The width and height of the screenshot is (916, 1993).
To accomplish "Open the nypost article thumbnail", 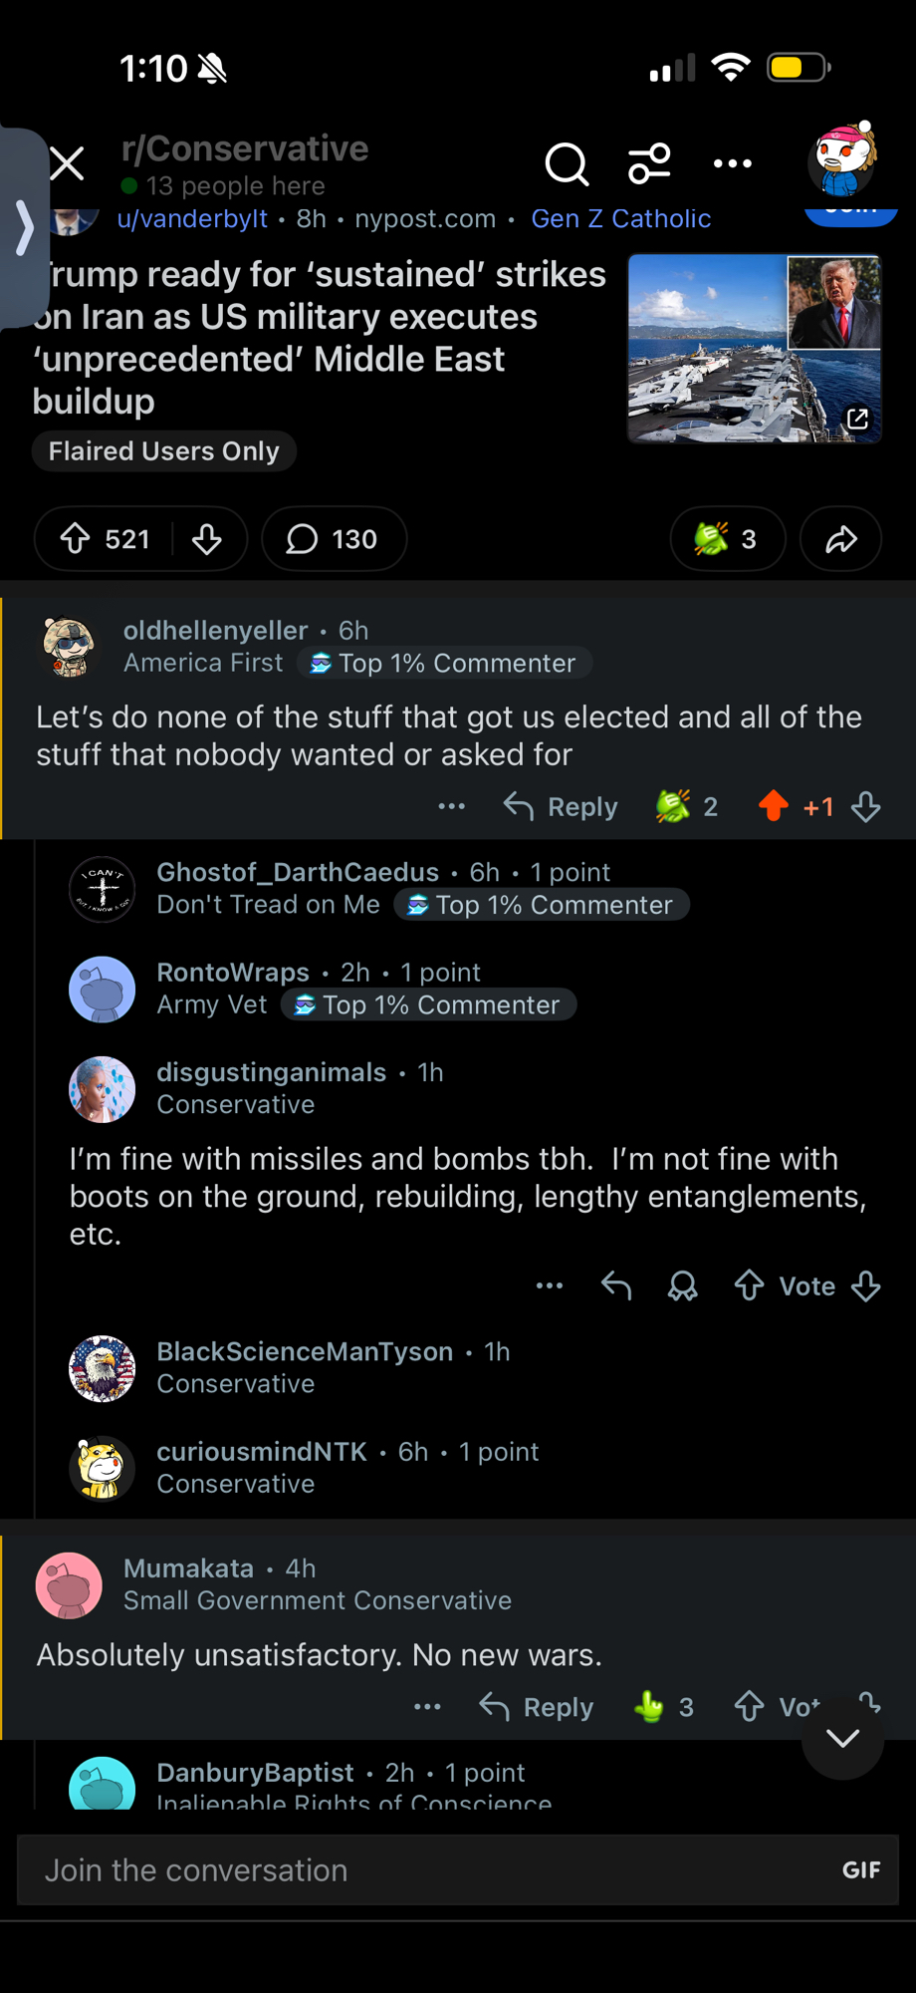I will pyautogui.click(x=754, y=348).
